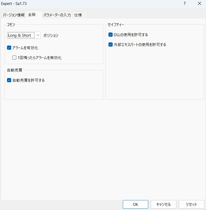Click the help question mark icon

coord(184,4)
